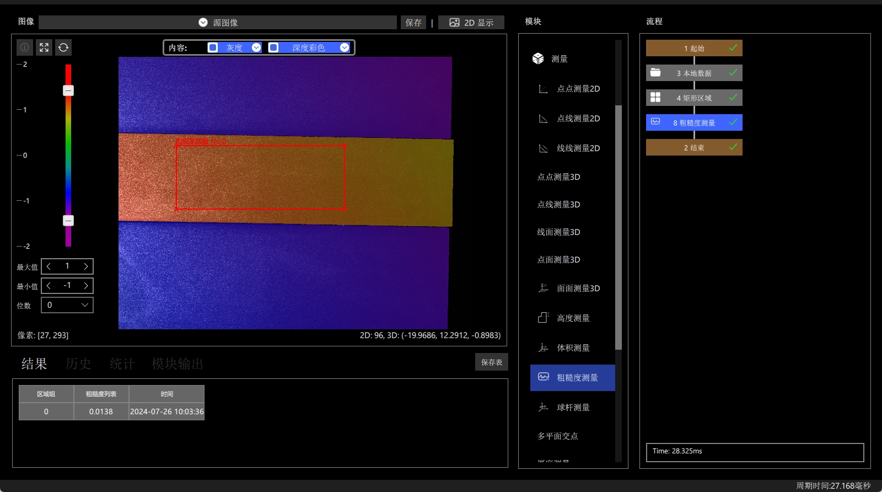
Task: Switch to the 统计 tab
Action: tap(122, 363)
